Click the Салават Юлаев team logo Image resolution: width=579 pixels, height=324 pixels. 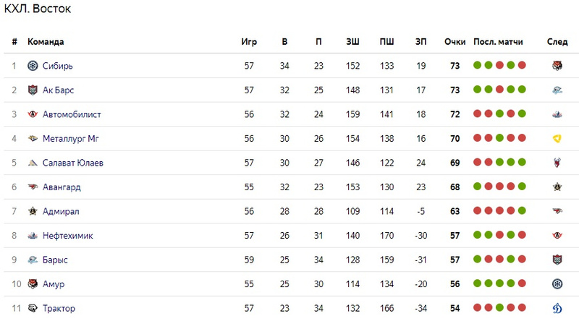33,163
